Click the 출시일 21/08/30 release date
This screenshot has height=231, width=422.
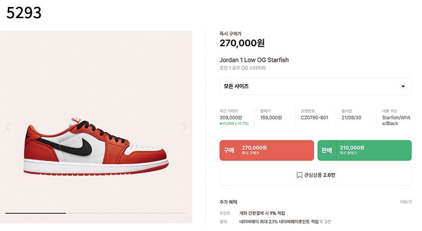(x=351, y=117)
